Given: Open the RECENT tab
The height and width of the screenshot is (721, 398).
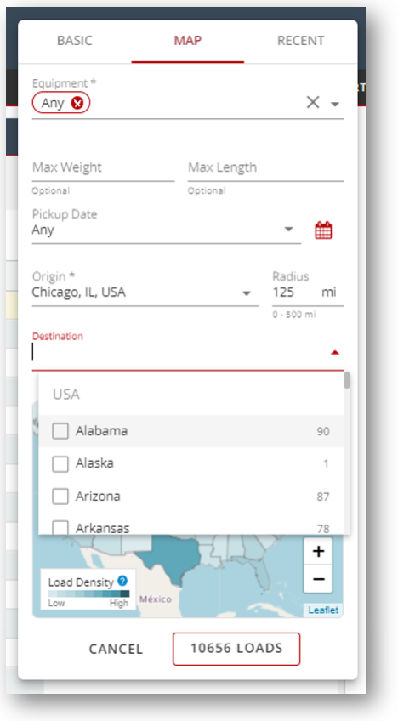Looking at the screenshot, I should [x=300, y=41].
